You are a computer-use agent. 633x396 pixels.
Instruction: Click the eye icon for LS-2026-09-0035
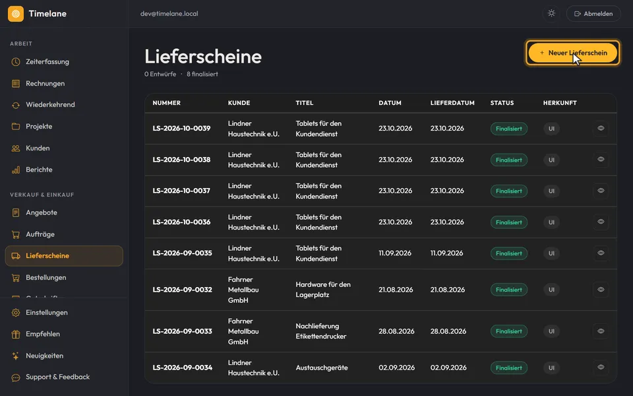click(x=601, y=253)
